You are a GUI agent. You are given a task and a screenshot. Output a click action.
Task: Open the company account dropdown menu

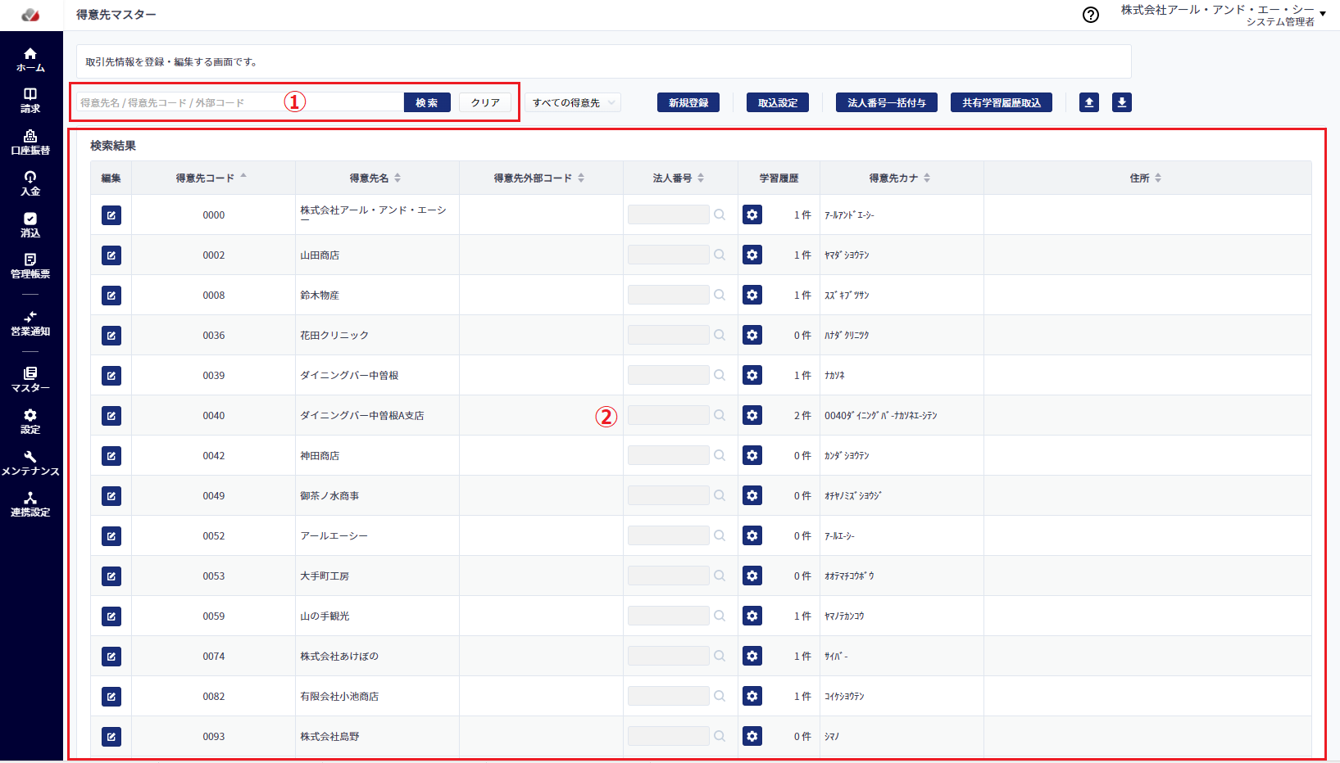[1224, 15]
